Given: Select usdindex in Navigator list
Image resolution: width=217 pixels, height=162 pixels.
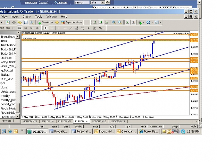Looking at the screenshot, I should 6,58.
